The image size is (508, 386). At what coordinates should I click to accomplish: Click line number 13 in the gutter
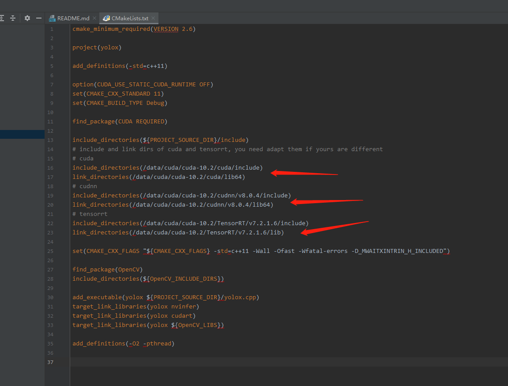[x=50, y=140]
